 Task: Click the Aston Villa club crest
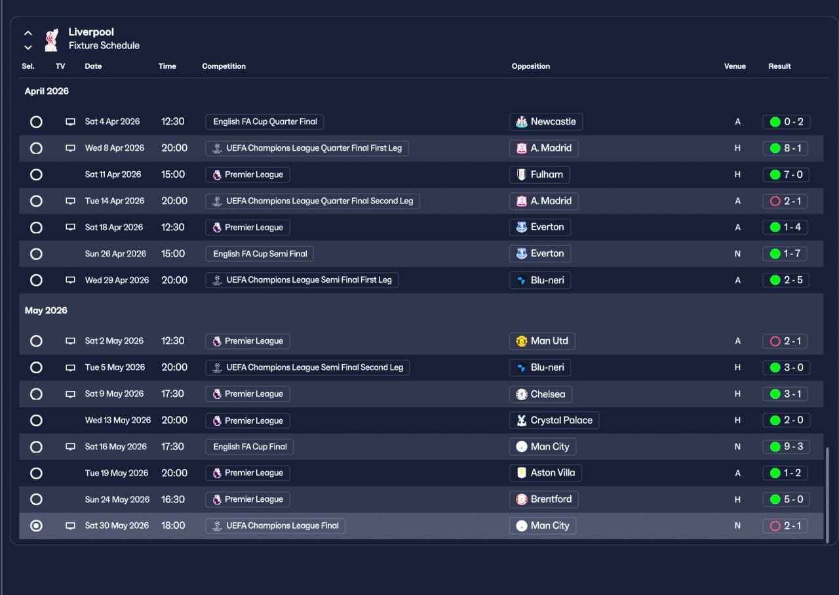click(x=522, y=473)
